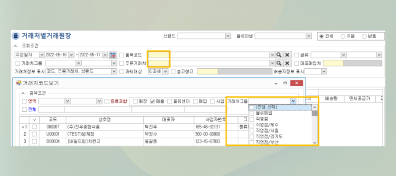Click the 배송량 column header
This screenshot has height=176, width=396.
[331, 99]
